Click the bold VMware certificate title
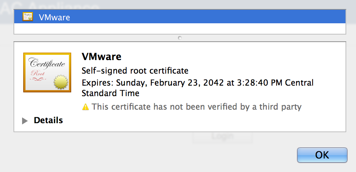This screenshot has height=172, width=356. tap(102, 57)
